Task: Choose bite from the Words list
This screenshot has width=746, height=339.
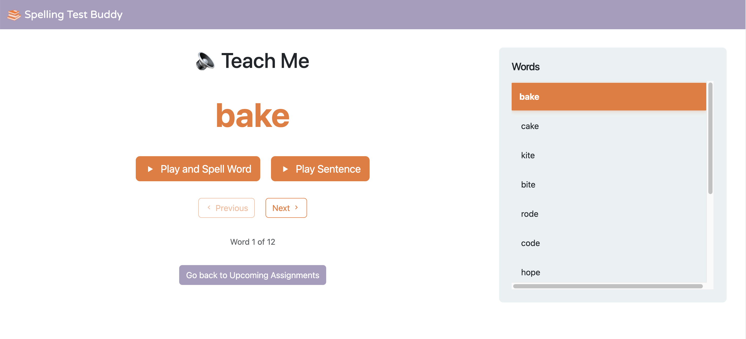Action: (528, 185)
